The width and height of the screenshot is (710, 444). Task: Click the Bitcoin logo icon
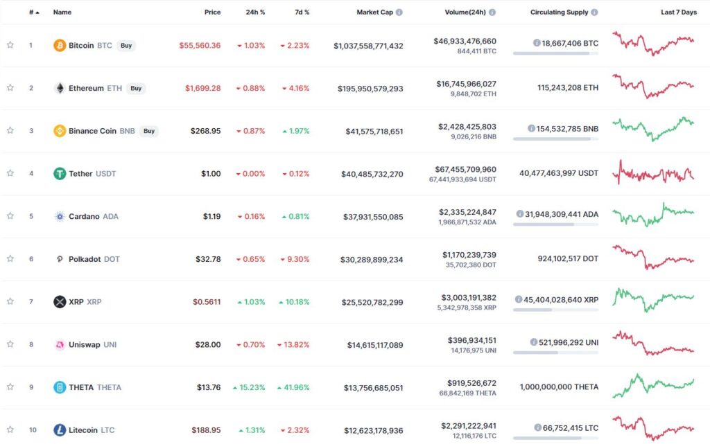point(60,45)
